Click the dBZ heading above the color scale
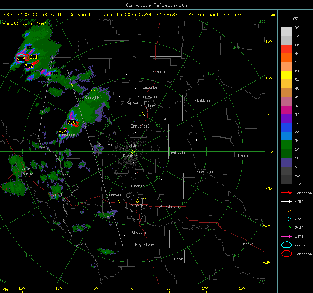Viewport: 313px width, 293px height. click(x=295, y=18)
